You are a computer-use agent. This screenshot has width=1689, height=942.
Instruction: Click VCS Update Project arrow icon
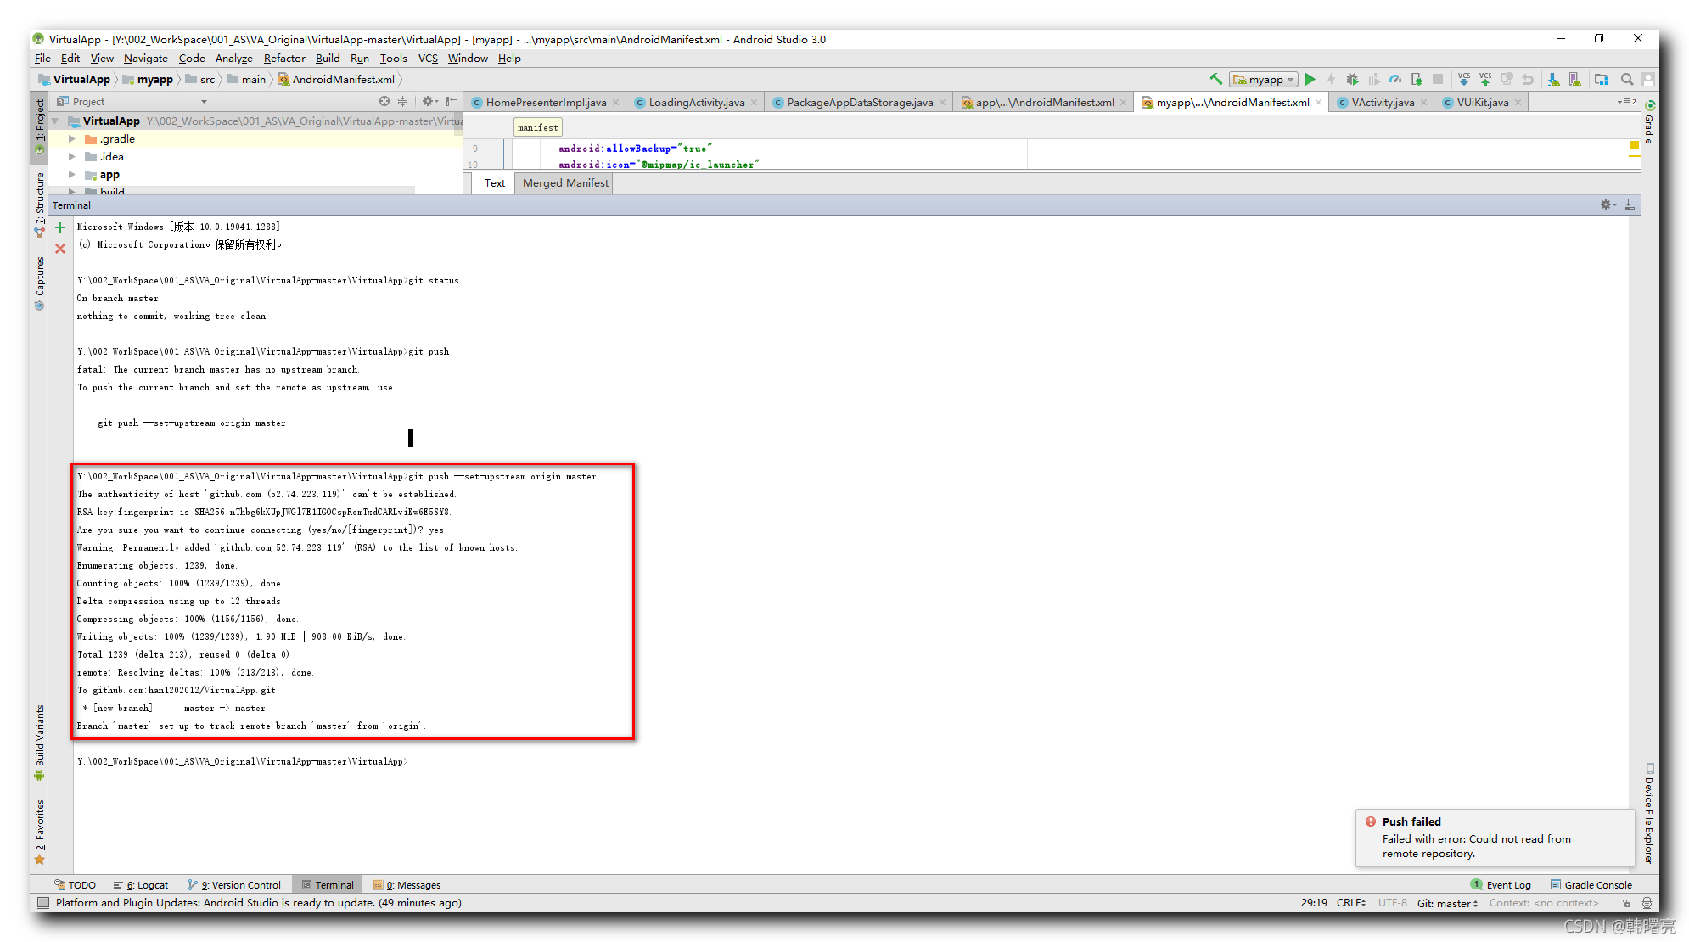(1464, 79)
